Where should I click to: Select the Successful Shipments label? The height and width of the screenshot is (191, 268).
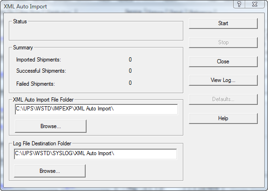click(x=41, y=71)
